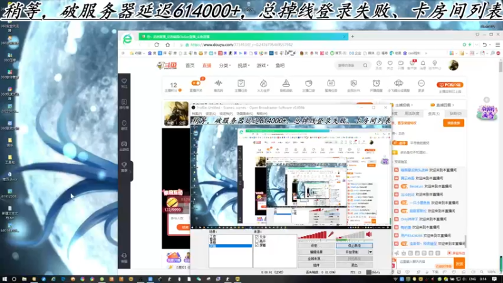Click the streamer avatar thumbnail
Viewport: 503px width, 283px height.
[x=176, y=114]
